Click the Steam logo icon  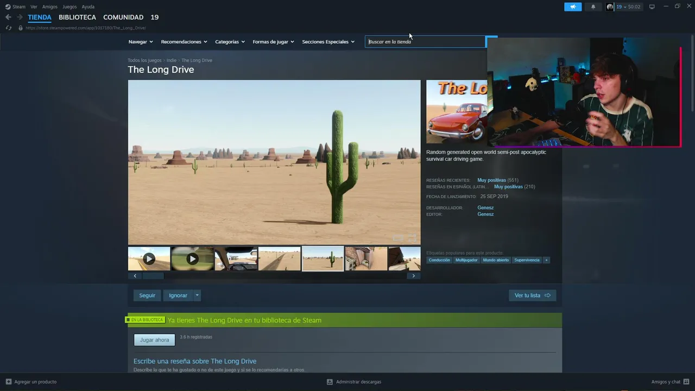click(x=8, y=7)
